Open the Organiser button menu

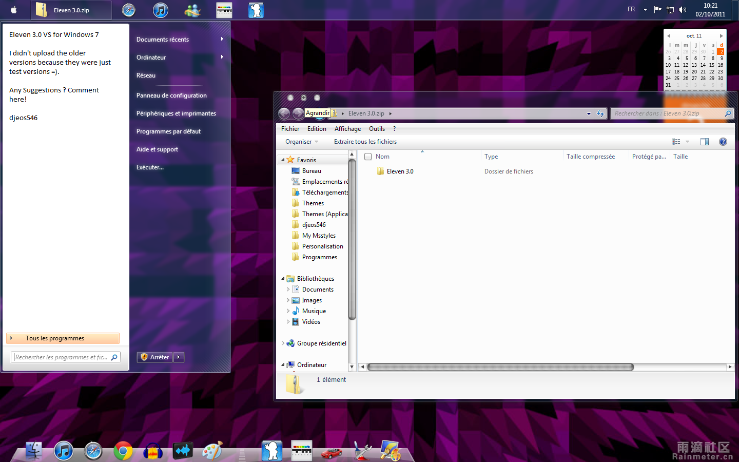tap(302, 142)
